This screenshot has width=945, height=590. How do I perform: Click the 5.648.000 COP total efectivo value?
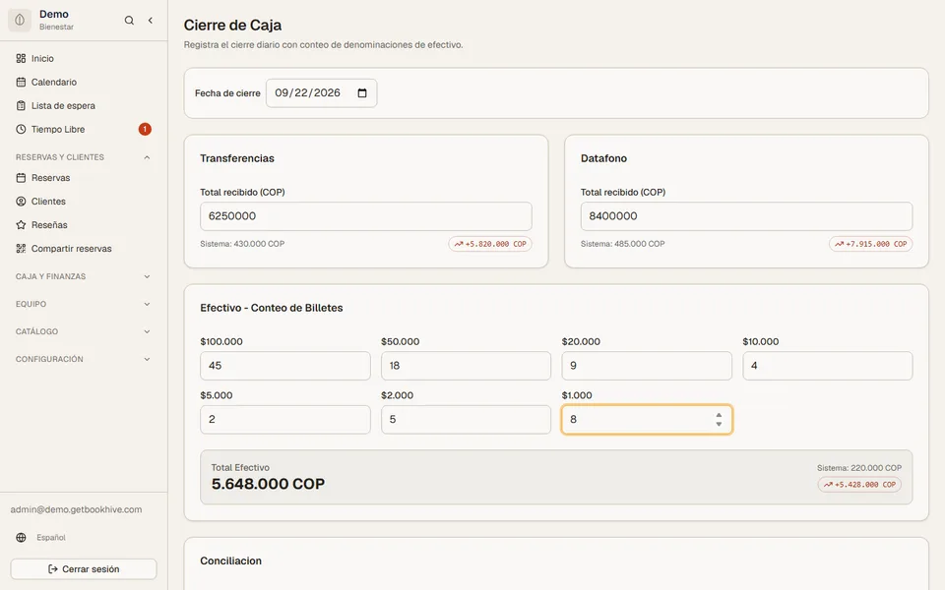(268, 484)
